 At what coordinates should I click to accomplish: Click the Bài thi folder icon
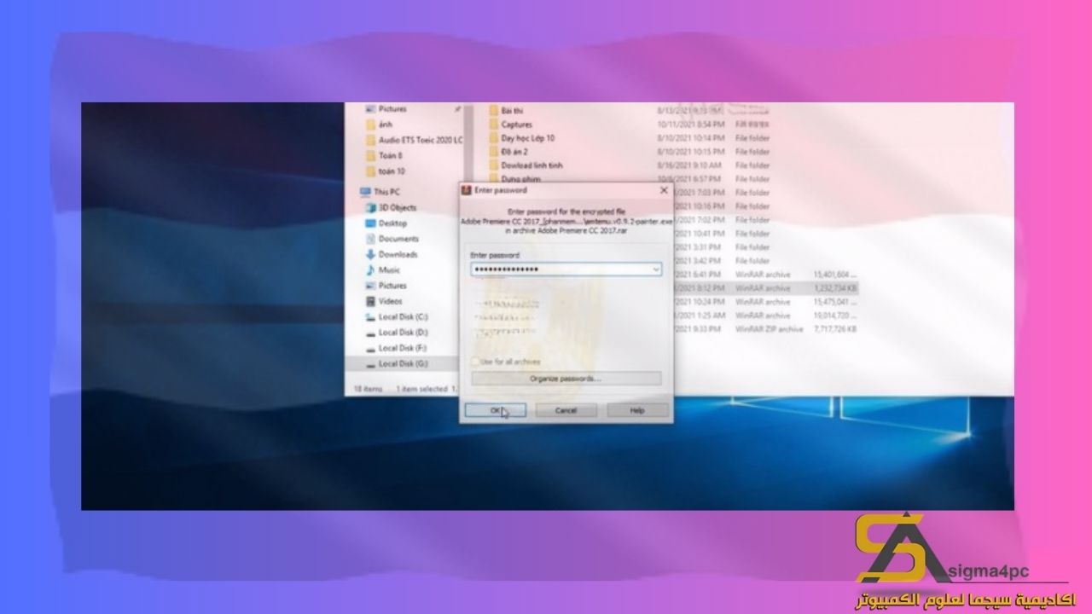(x=493, y=111)
